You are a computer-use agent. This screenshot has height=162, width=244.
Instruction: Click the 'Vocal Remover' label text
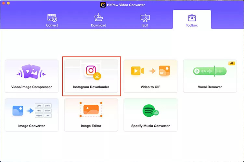click(x=210, y=87)
